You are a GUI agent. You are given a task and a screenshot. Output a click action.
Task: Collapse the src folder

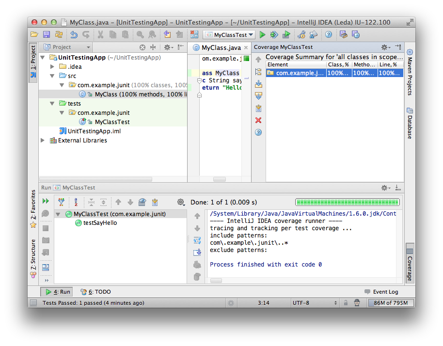point(52,76)
